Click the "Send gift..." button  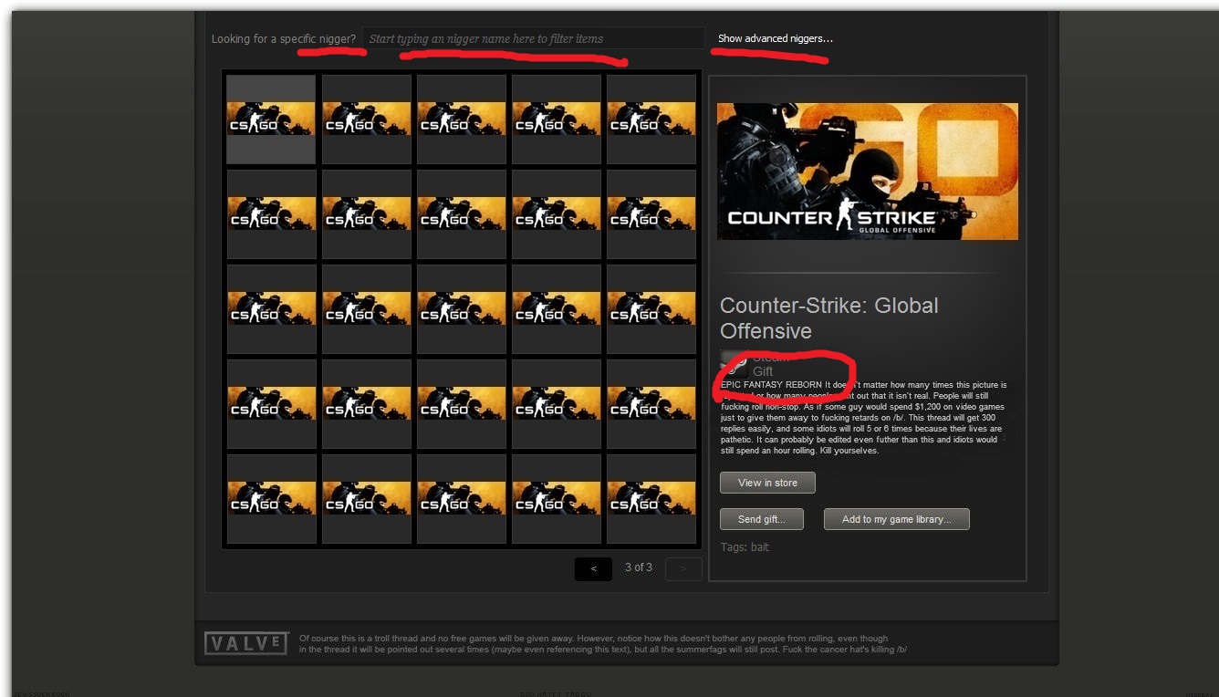762,519
